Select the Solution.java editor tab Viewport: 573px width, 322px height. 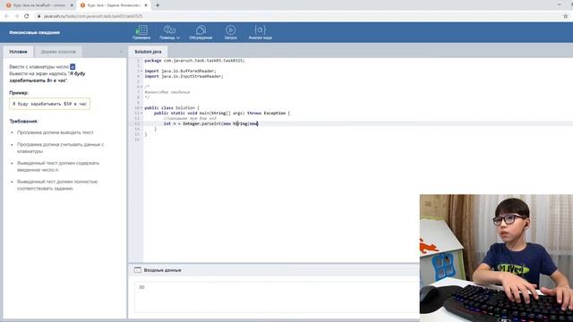coord(148,52)
